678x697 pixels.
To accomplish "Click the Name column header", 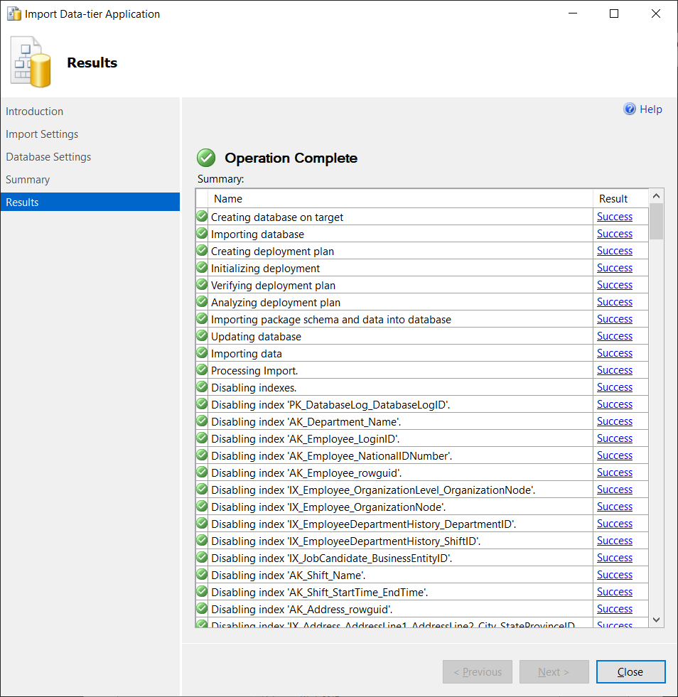I will pyautogui.click(x=228, y=199).
